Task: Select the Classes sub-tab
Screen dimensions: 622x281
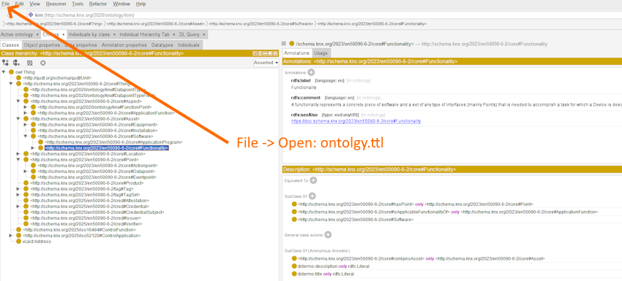Action: [11, 45]
